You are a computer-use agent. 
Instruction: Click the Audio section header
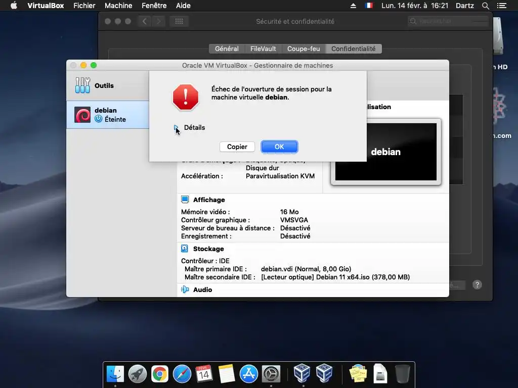[x=202, y=289]
